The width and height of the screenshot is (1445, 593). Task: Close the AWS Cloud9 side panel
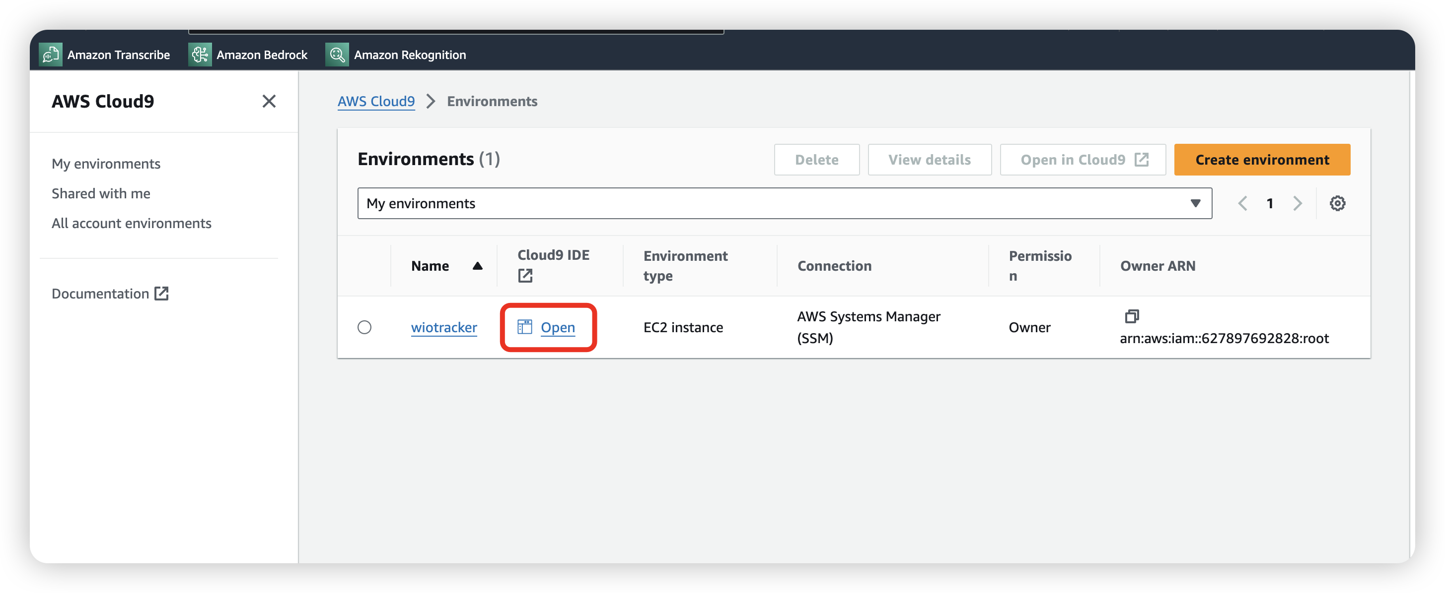269,101
